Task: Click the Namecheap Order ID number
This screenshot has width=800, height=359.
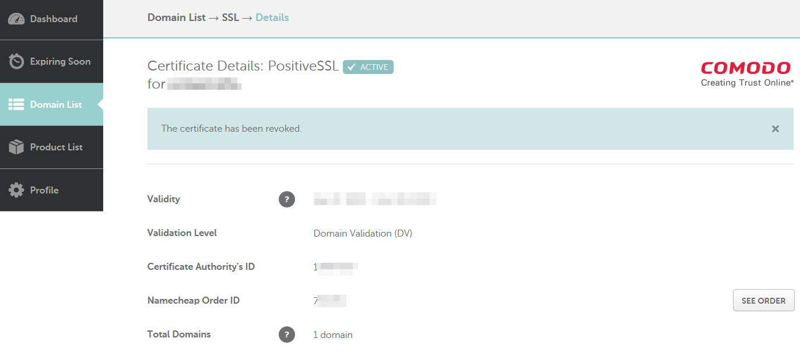Action: coord(329,301)
